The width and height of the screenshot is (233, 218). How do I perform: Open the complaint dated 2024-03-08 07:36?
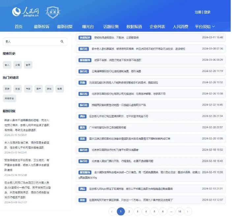[x=151, y=49]
